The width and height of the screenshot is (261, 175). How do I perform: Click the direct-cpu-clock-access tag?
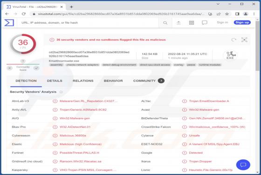click(155, 65)
